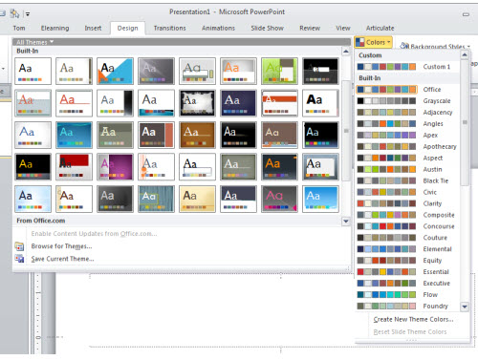This screenshot has width=478, height=360.
Task: Apply the black theme with yellow Aa
Action: pos(33,167)
